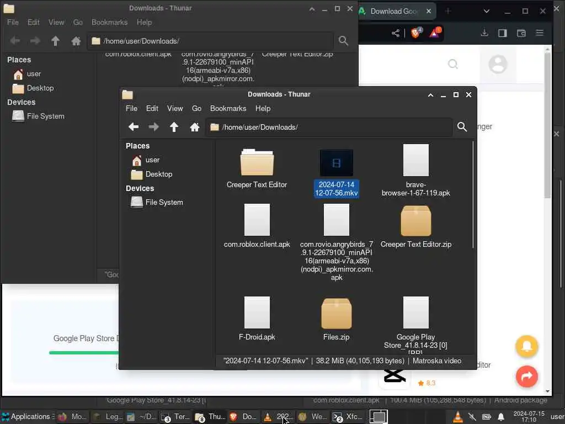The height and width of the screenshot is (424, 565).
Task: Switch to Thunar taskbar button
Action: pos(210,417)
